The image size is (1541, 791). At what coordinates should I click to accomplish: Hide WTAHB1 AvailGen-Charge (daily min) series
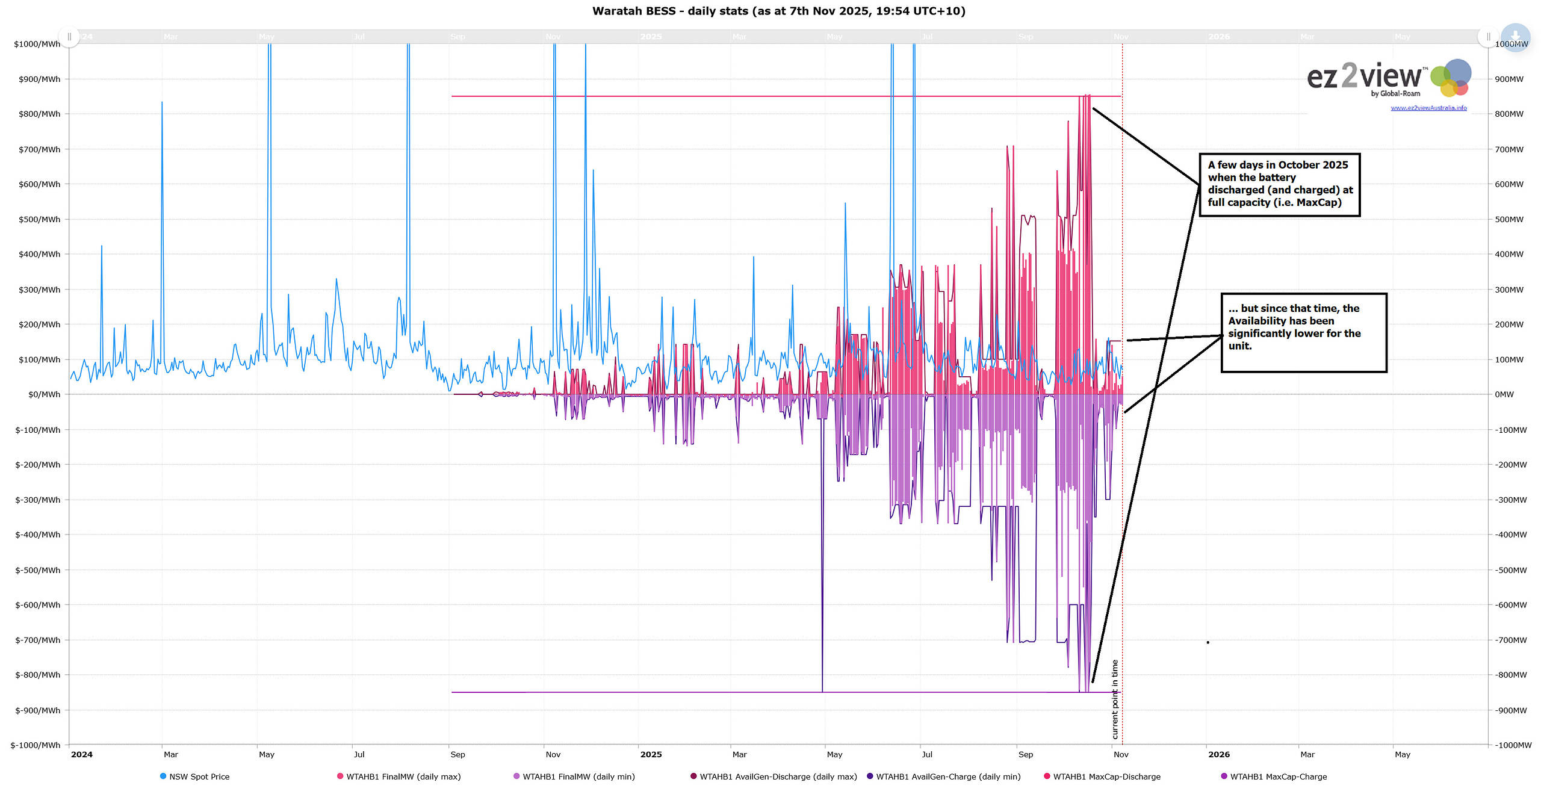point(947,777)
